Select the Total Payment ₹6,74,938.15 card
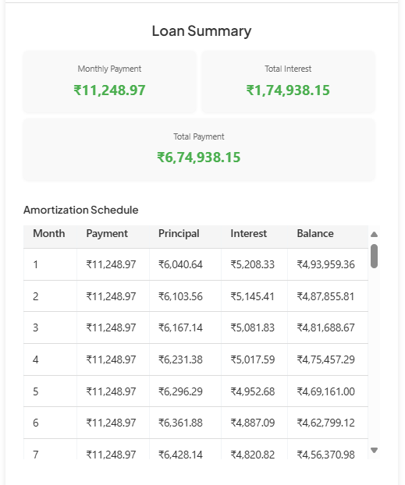This screenshot has height=485, width=405. [199, 150]
